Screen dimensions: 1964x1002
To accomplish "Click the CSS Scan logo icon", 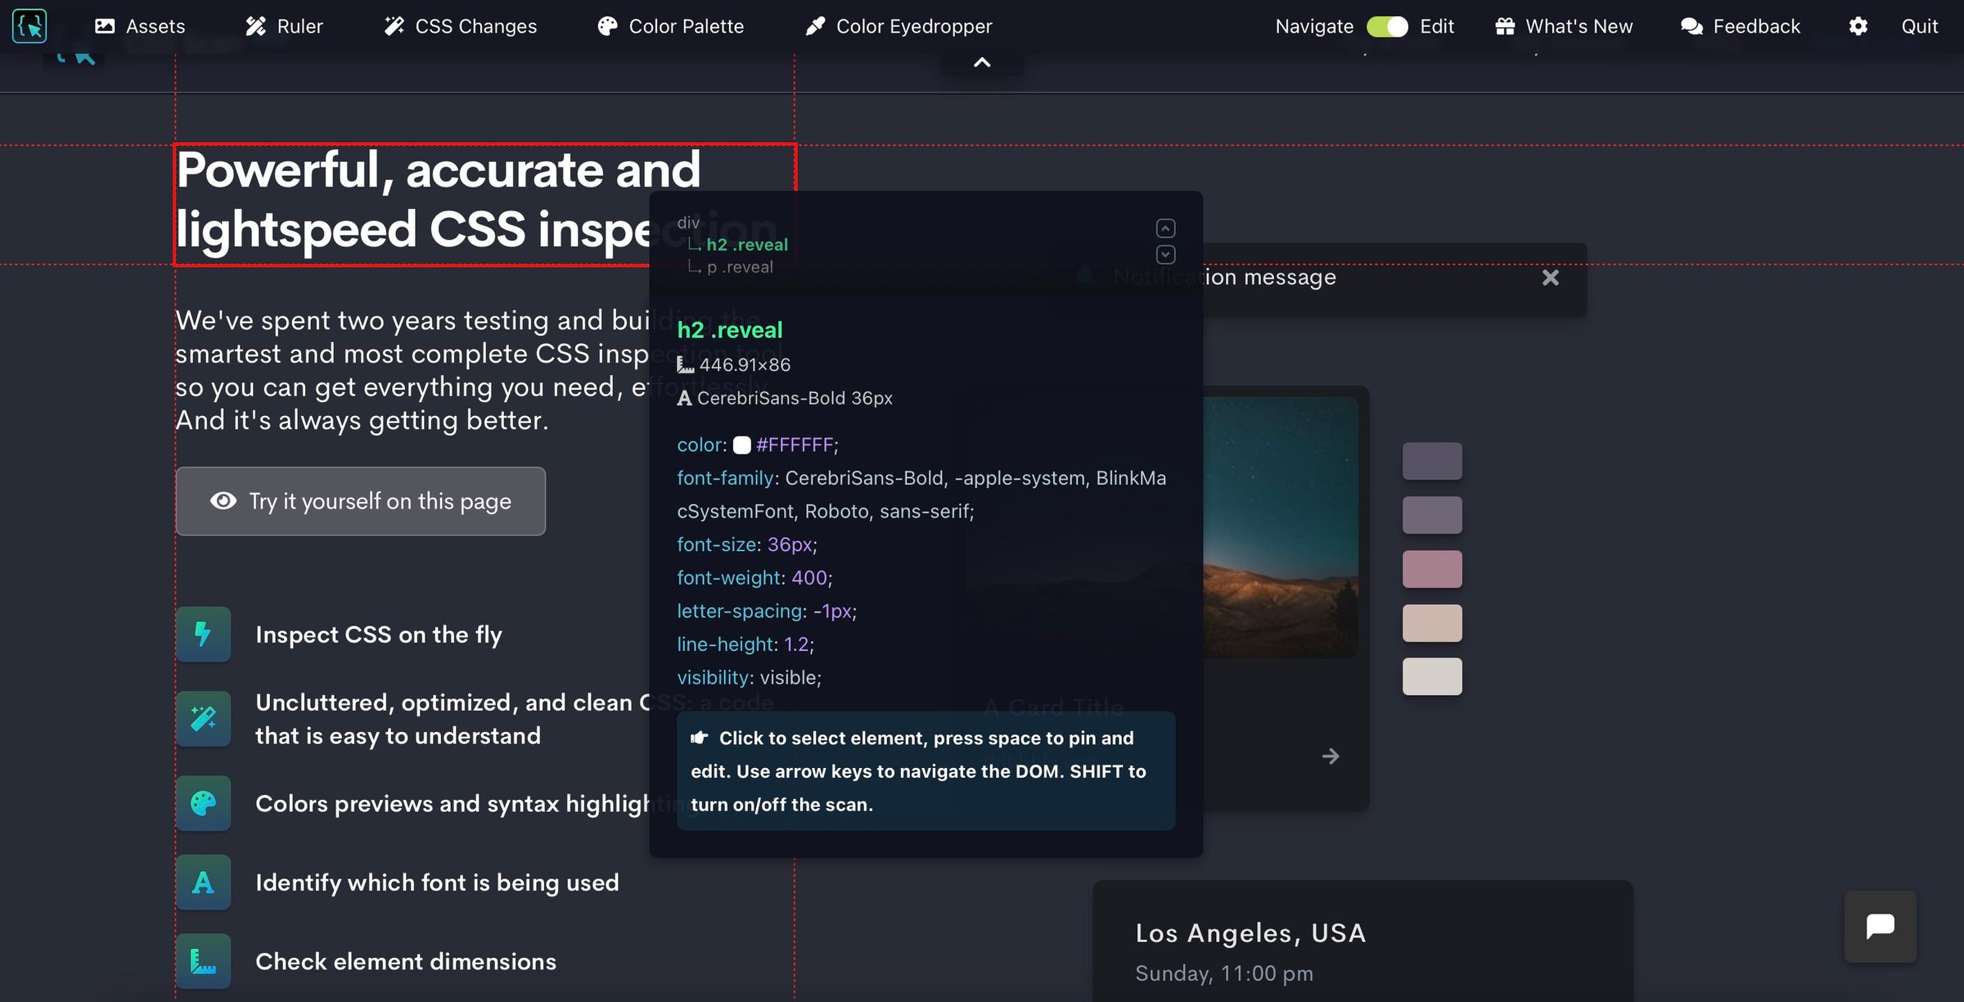I will pyautogui.click(x=29, y=26).
